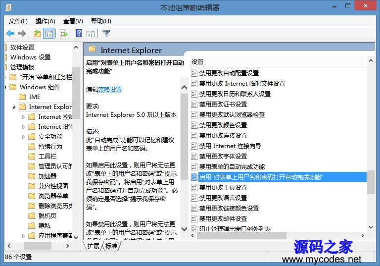Expand the Internet 控制面板 tree node
This screenshot has height=266, width=380.
24,117
